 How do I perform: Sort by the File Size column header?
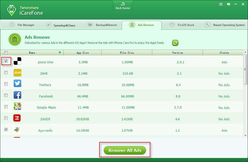(127, 53)
